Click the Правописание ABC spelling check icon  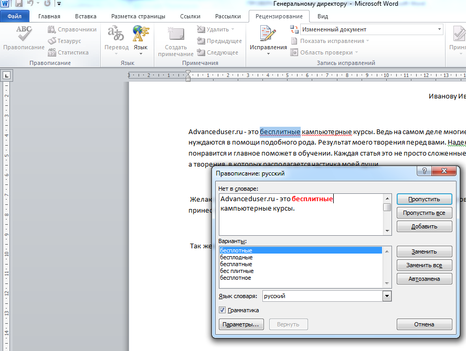24,34
